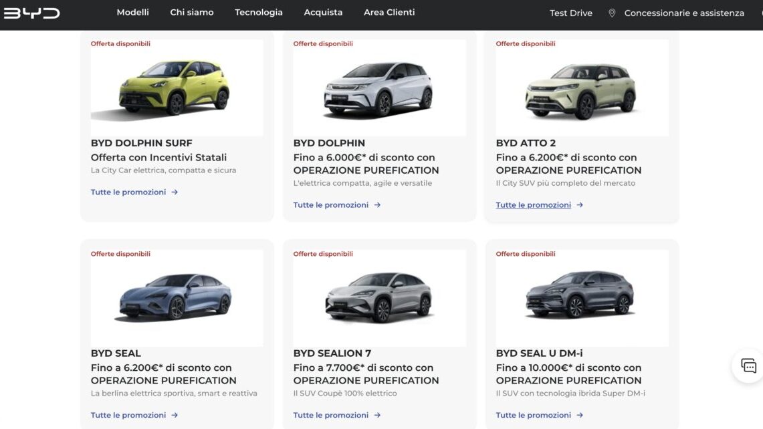Select Chi siamo in the navigation bar
The image size is (763, 429).
(192, 12)
